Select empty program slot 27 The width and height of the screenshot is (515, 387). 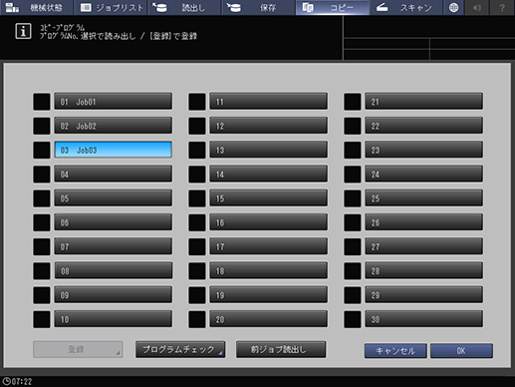pos(423,246)
